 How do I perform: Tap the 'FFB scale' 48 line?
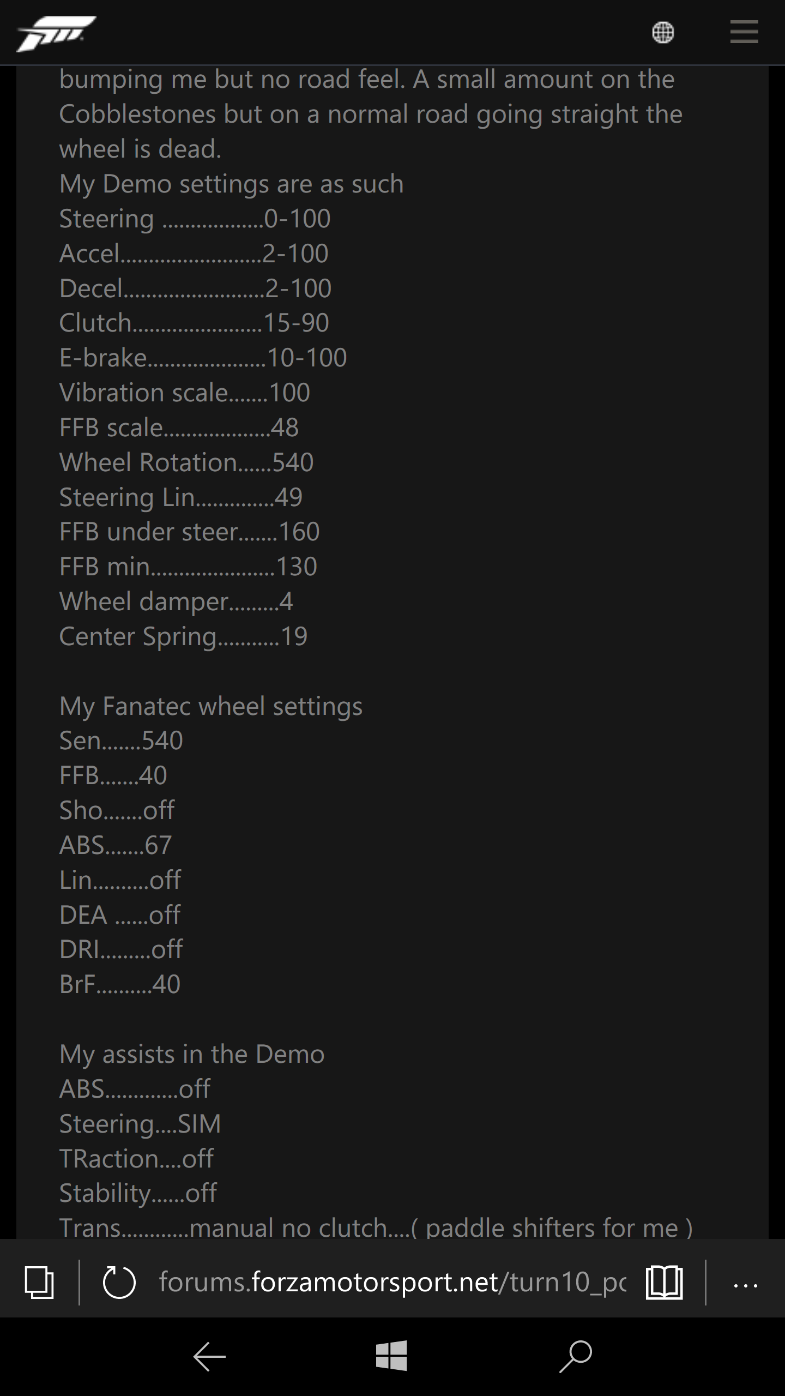179,428
